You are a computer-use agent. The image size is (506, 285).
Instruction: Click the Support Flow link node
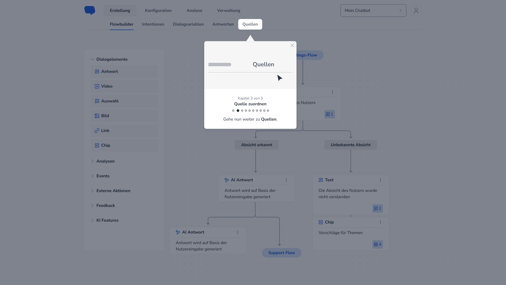click(x=281, y=253)
